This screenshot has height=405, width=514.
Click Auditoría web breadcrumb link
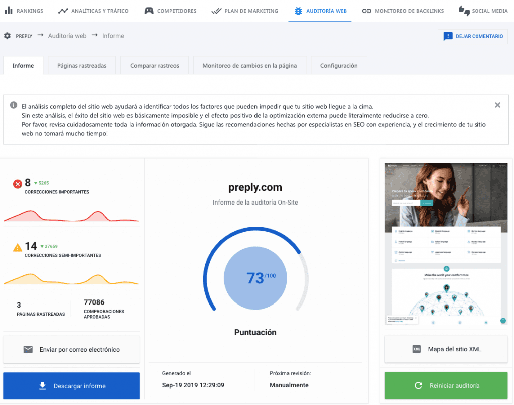click(67, 36)
